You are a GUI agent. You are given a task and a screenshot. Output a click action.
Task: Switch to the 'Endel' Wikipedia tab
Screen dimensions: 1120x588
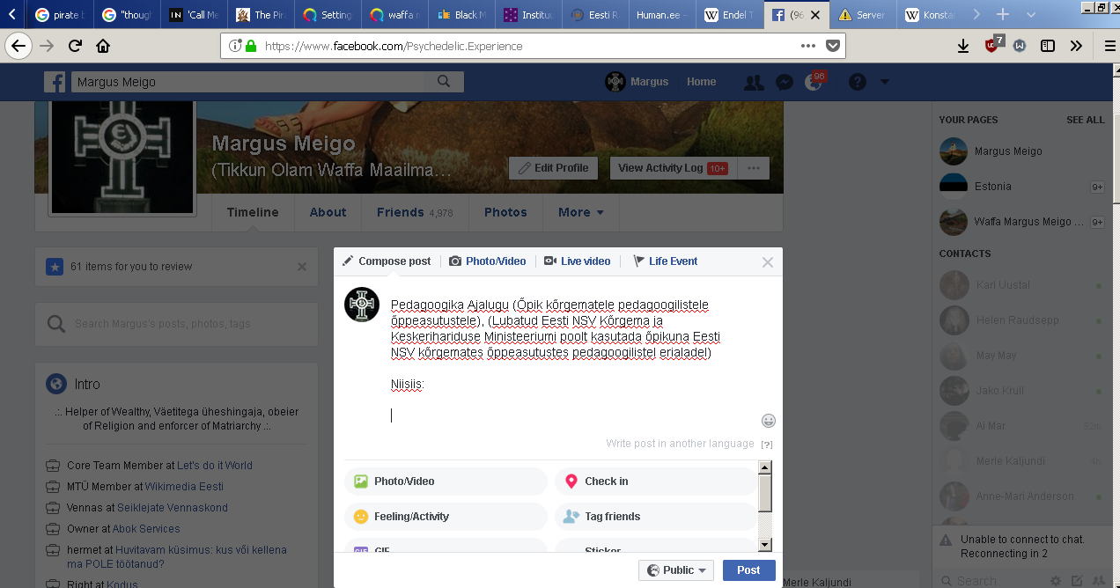pyautogui.click(x=729, y=15)
